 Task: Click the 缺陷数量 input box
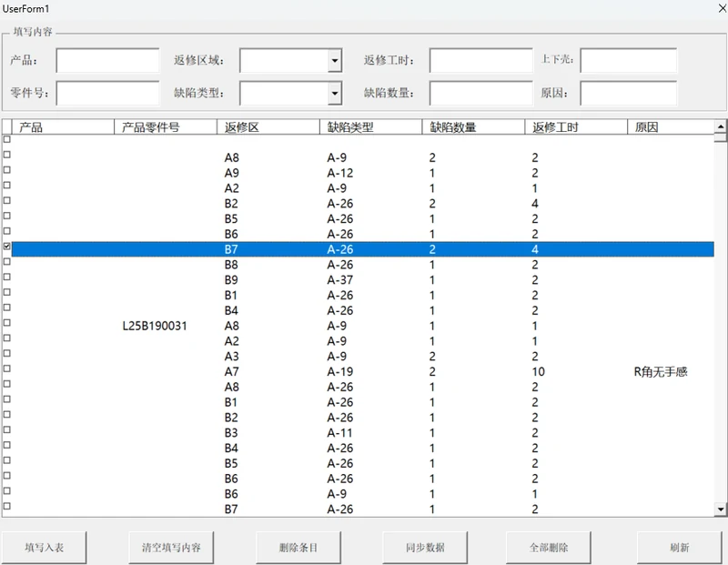pos(481,94)
